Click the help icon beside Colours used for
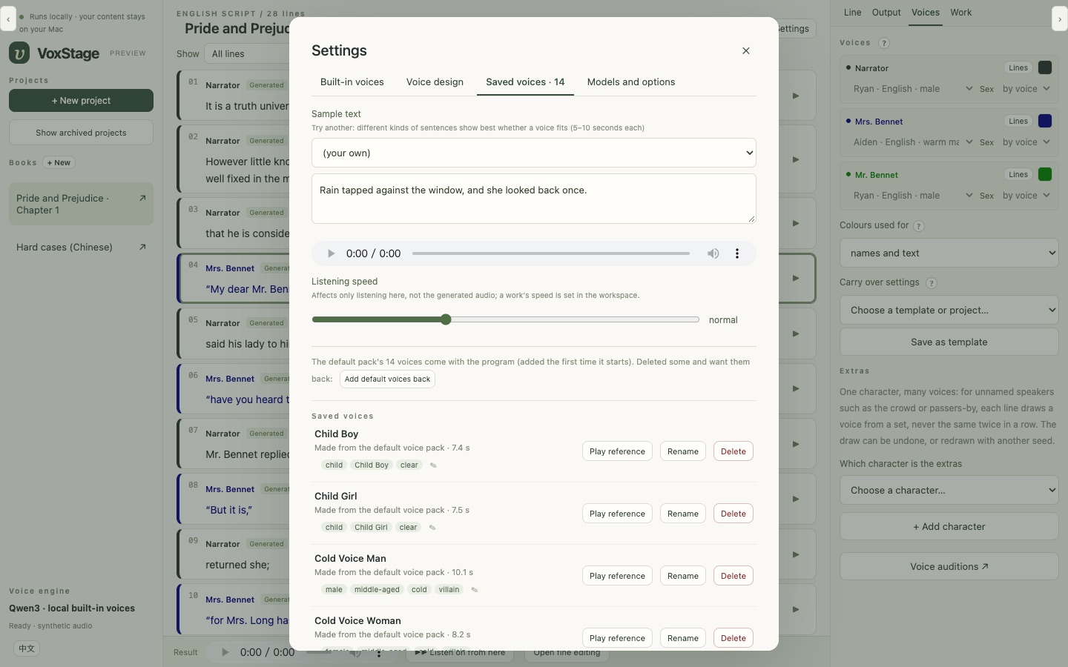1068x667 pixels. [918, 226]
